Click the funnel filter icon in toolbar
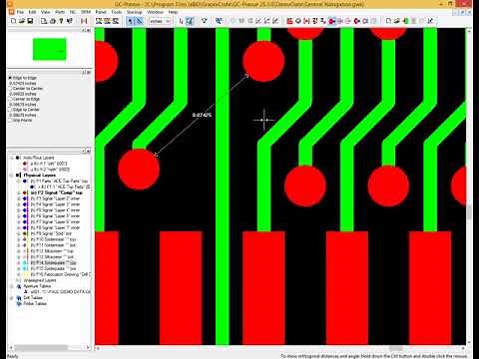The width and height of the screenshot is (479, 359). tap(205, 21)
